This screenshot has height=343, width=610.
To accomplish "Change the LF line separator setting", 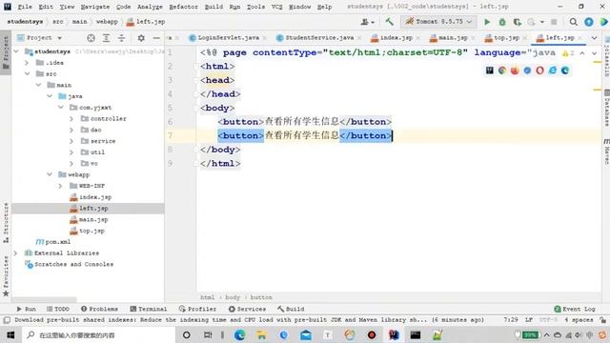I will coord(528,320).
